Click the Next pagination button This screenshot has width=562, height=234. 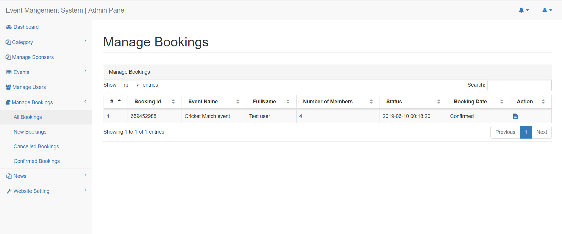(x=541, y=132)
